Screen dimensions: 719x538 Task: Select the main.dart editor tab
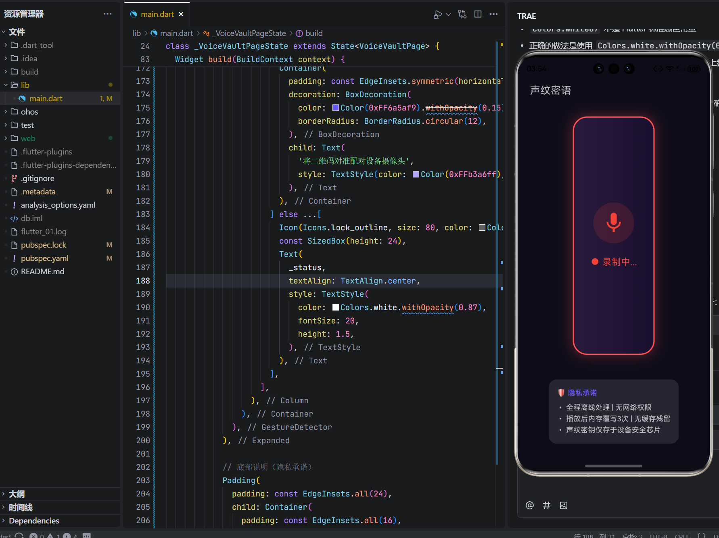pyautogui.click(x=157, y=14)
